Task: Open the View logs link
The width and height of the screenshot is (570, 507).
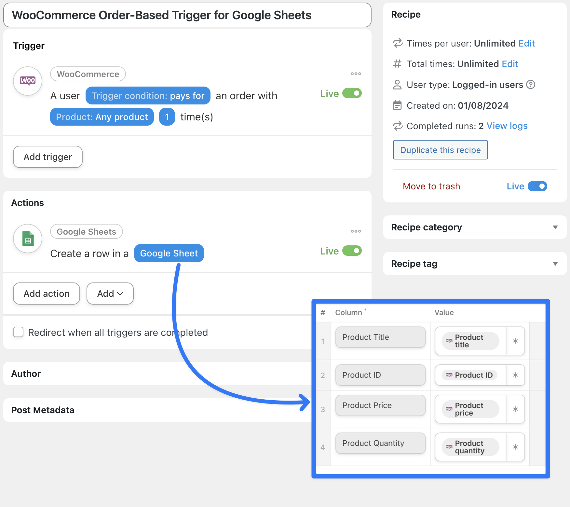Action: coord(507,126)
